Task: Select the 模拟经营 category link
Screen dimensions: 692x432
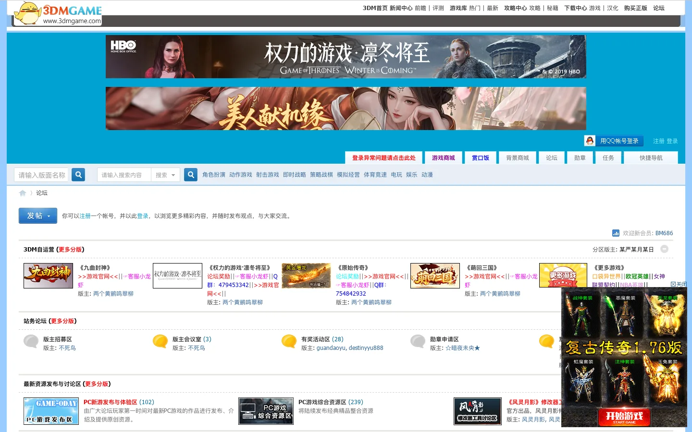Action: click(348, 175)
